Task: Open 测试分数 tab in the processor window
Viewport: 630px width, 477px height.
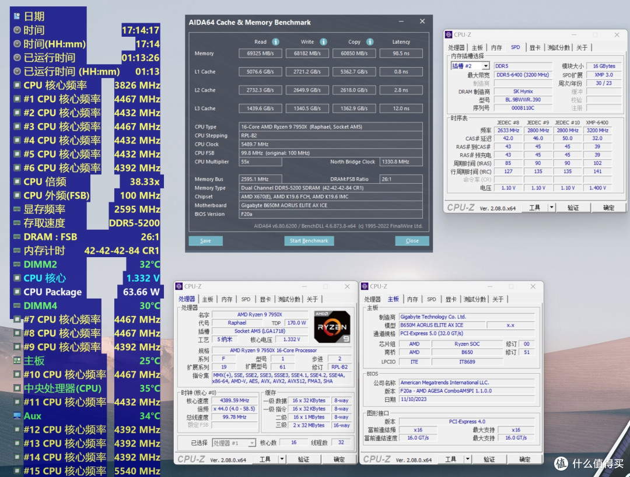Action: click(289, 299)
